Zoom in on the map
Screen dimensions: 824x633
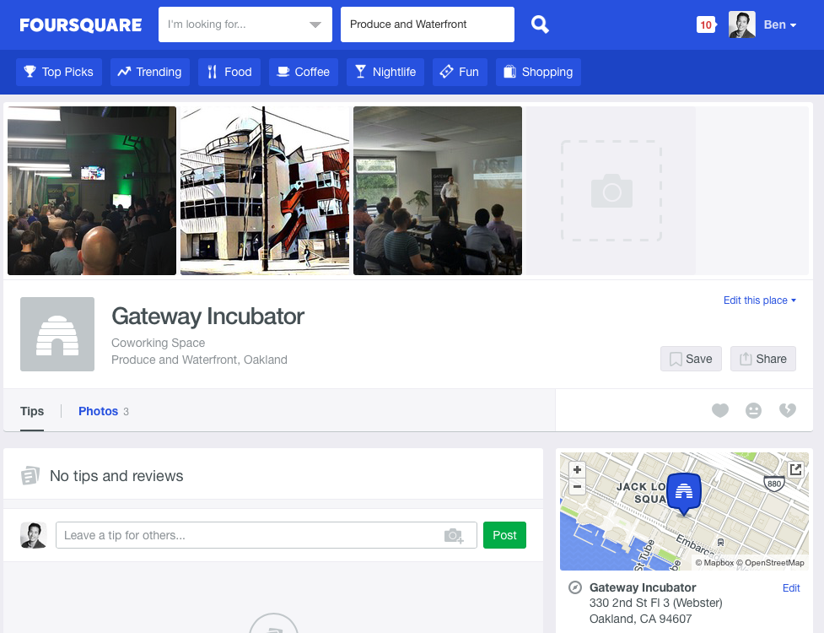pyautogui.click(x=577, y=470)
